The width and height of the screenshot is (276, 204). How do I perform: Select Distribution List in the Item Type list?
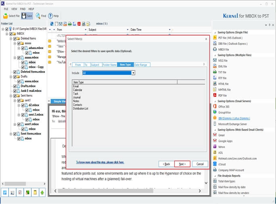(81, 109)
